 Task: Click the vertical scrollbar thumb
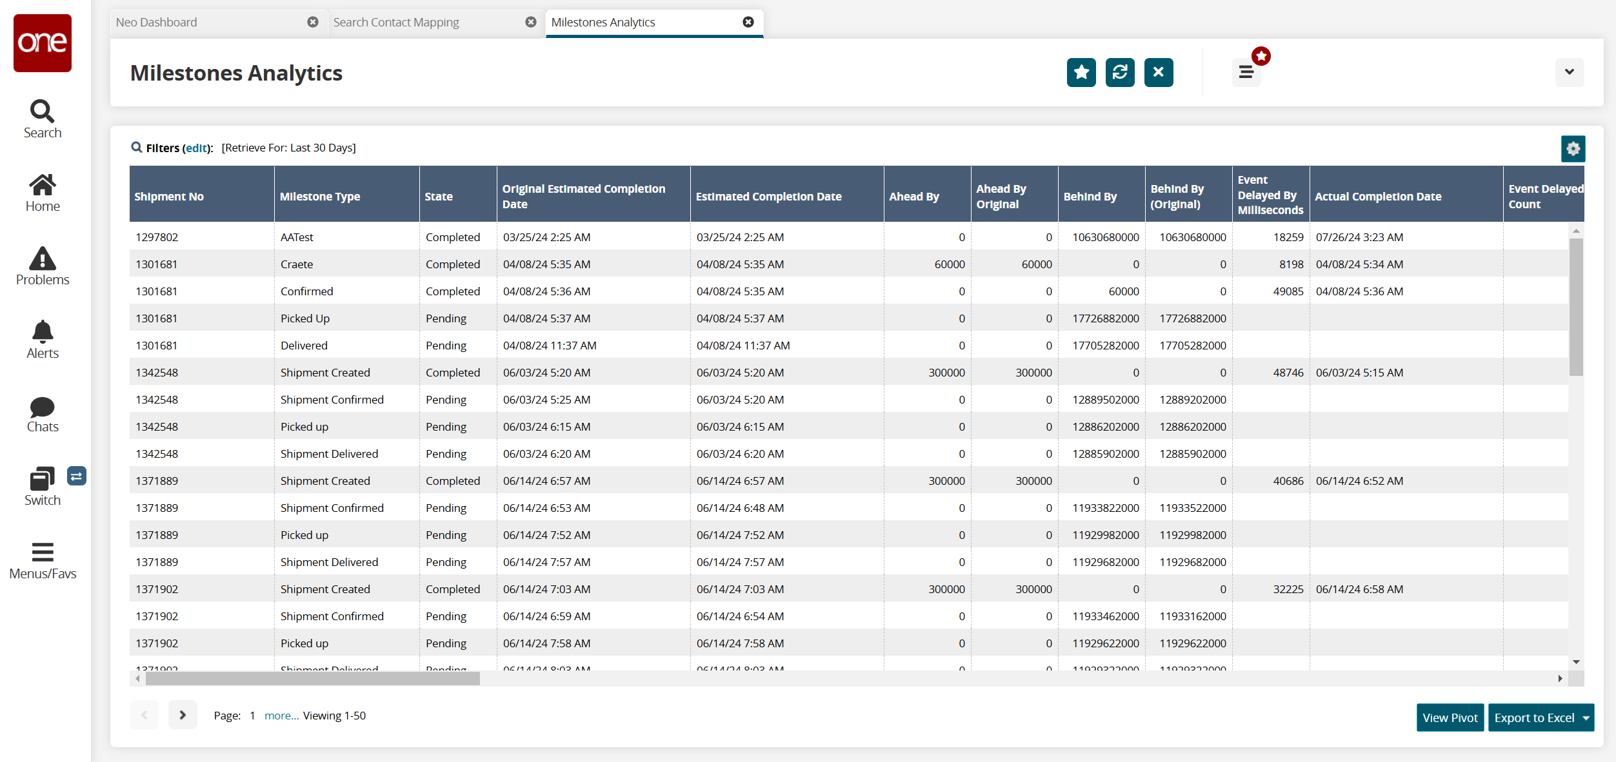(x=1576, y=307)
